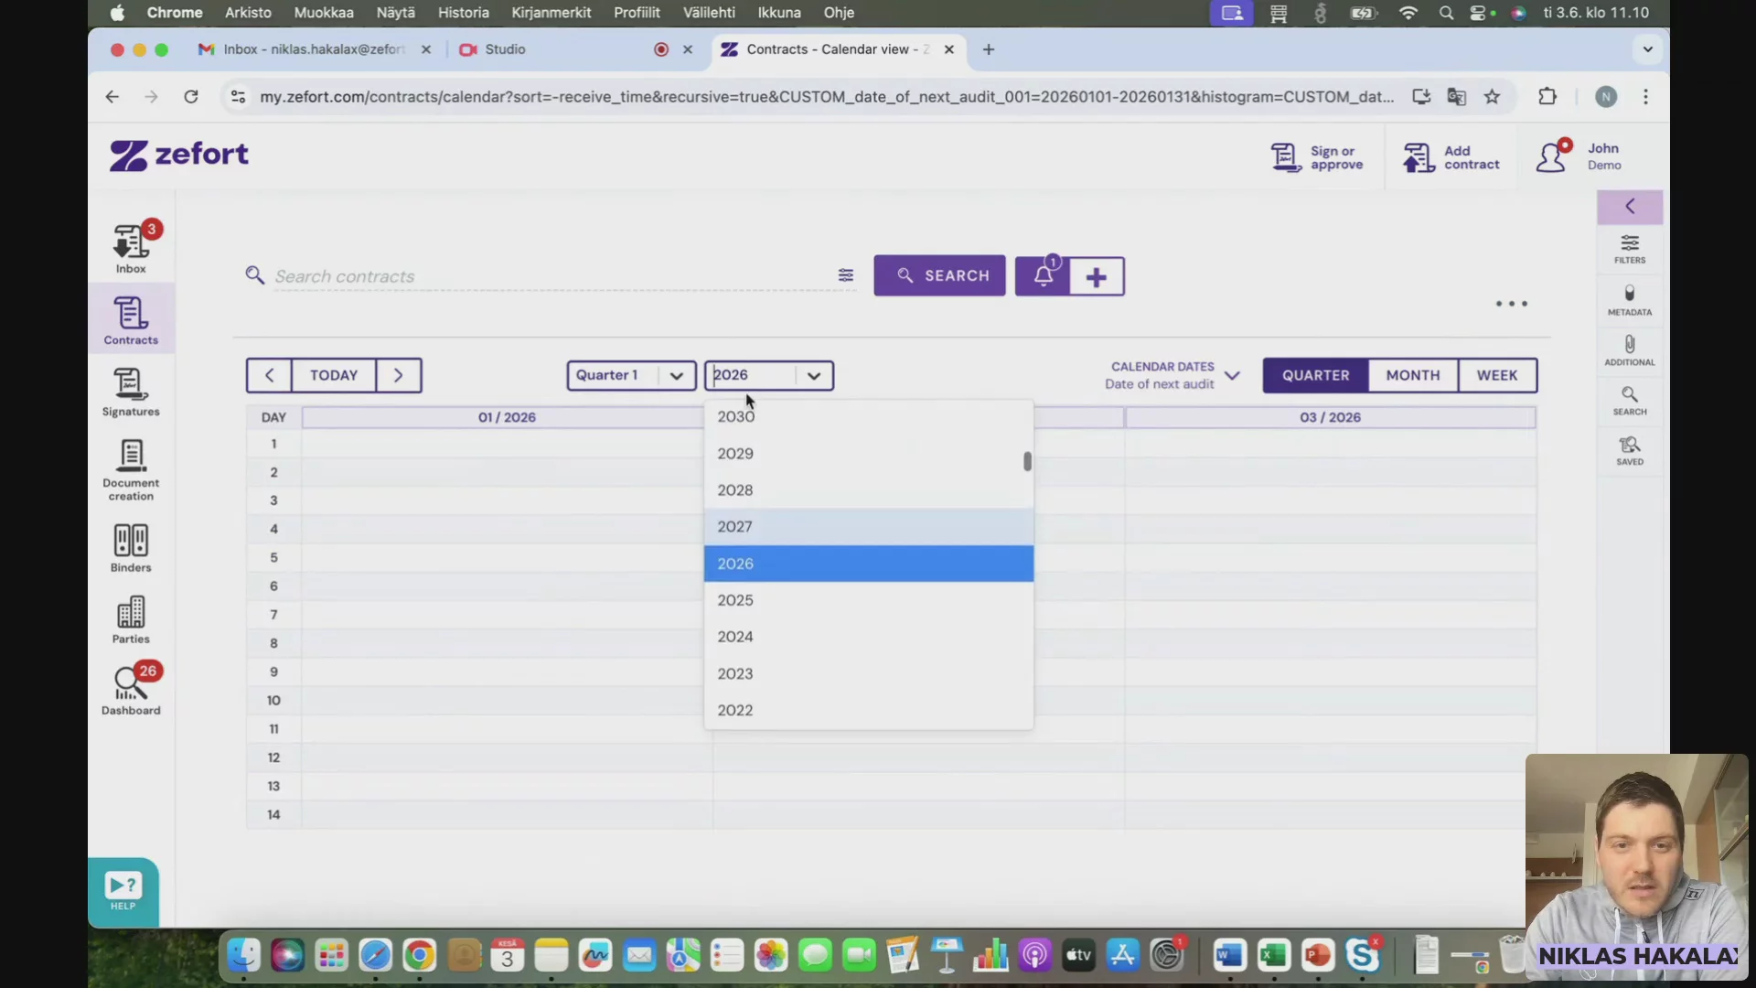Viewport: 1756px width, 988px height.
Task: Open Chrome extensions puzzle icon
Action: [1547, 96]
